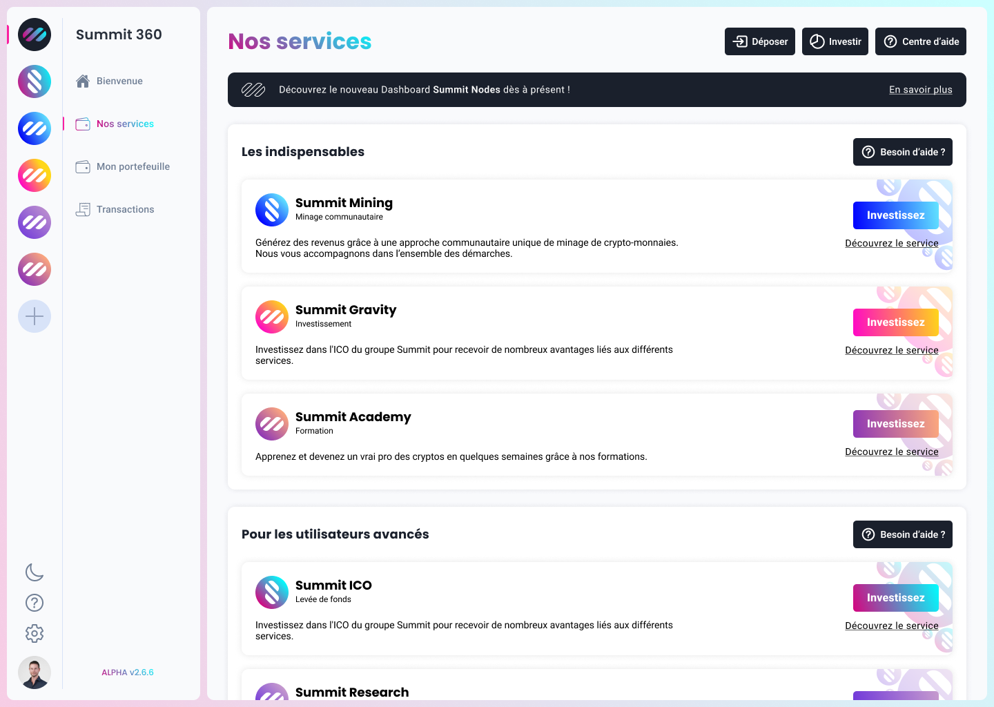Open the Centre d'aide button
The image size is (994, 707).
pyautogui.click(x=921, y=41)
